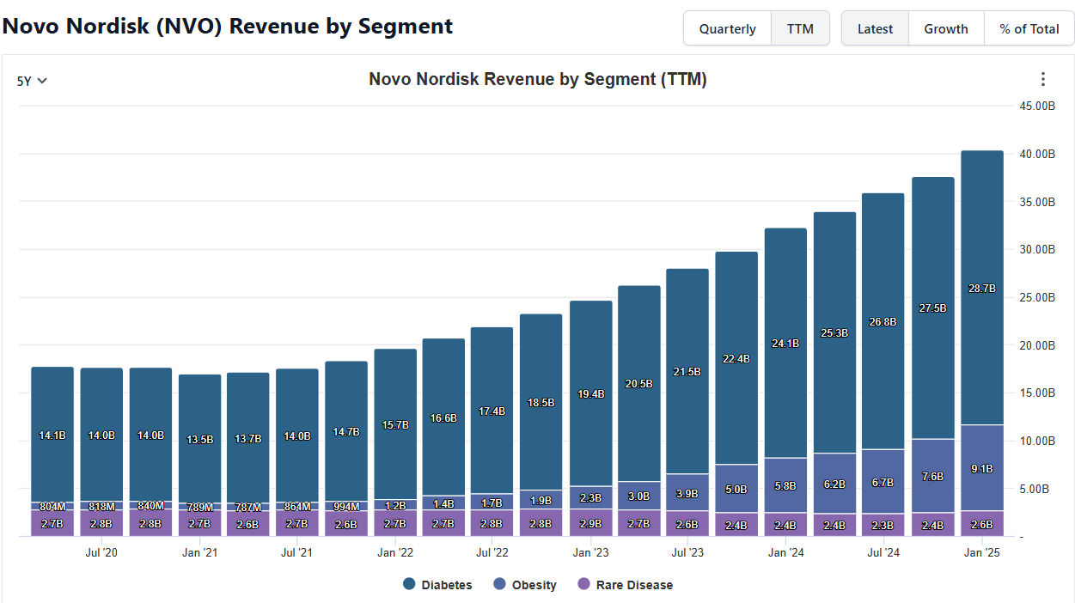The width and height of the screenshot is (1075, 603).
Task: Click the 3.9B Obesity bar segment
Action: click(687, 493)
